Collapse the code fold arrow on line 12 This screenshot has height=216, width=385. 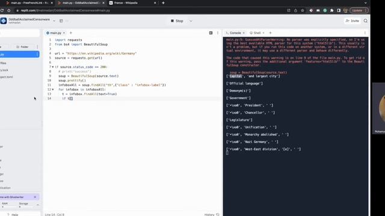[x=52, y=89]
